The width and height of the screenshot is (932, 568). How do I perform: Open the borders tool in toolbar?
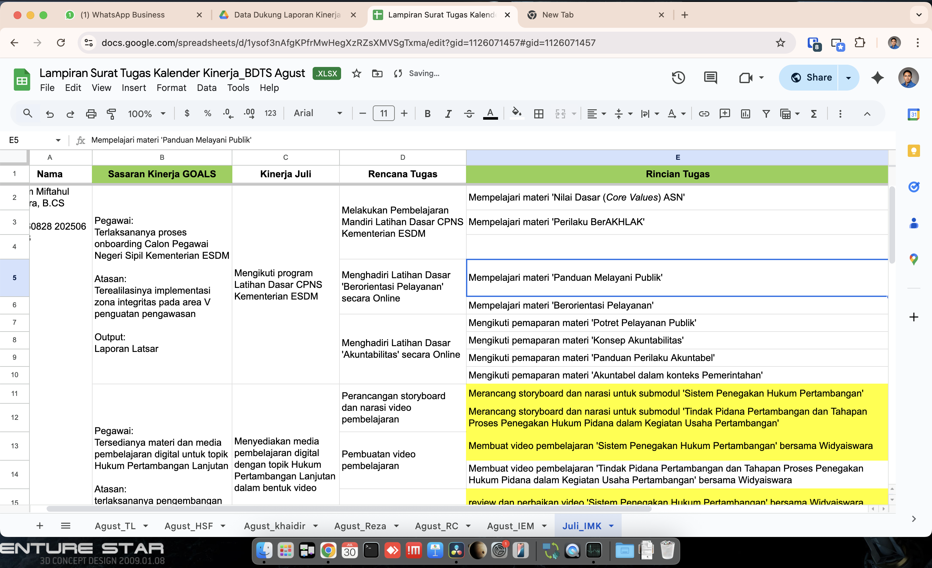pos(538,114)
